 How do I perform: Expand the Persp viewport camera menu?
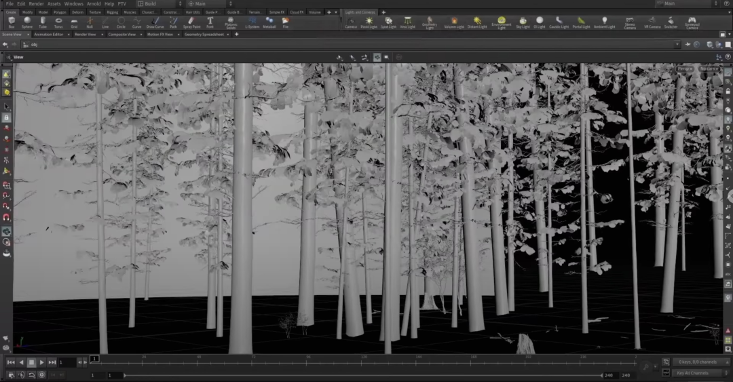pos(685,69)
